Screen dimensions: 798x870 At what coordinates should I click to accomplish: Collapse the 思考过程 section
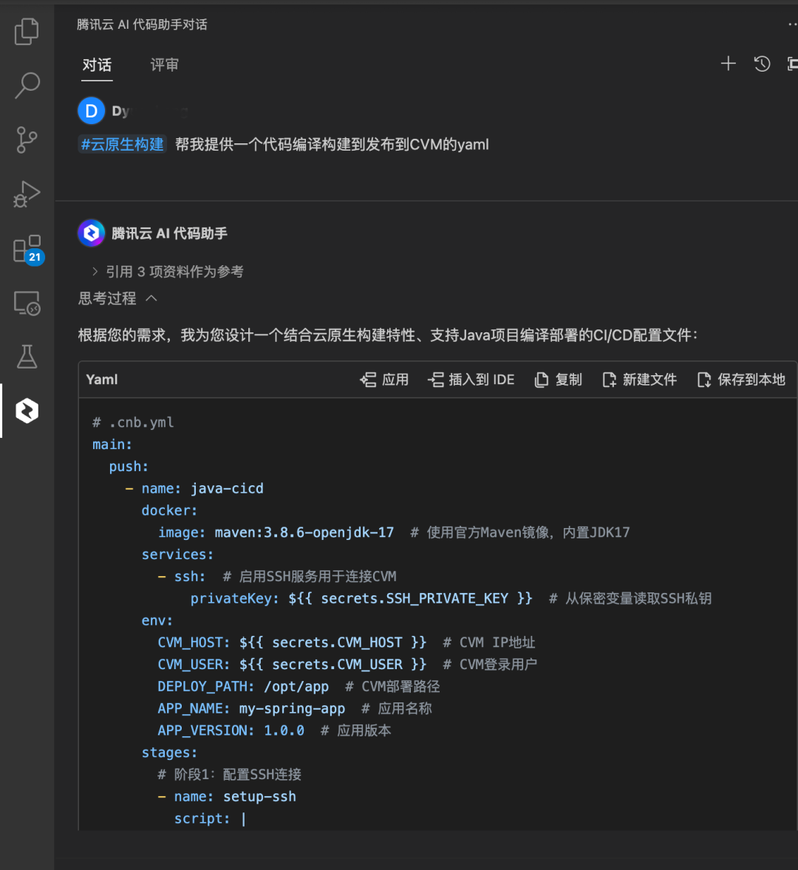tap(117, 298)
